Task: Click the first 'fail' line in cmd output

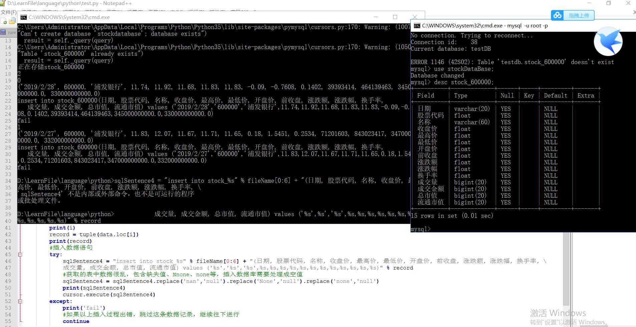Action: click(24, 121)
